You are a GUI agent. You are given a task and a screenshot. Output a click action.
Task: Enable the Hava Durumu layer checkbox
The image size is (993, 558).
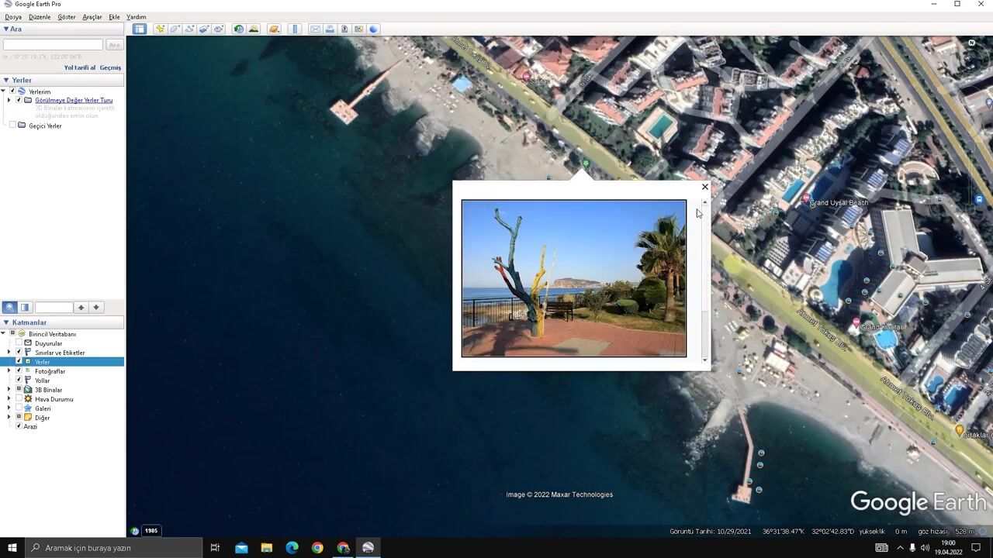pos(19,399)
